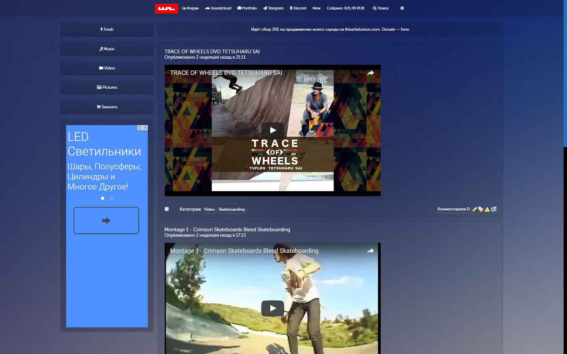Open the Pictures section in sidebar
Viewport: 567px width, 354px height.
pos(107,87)
